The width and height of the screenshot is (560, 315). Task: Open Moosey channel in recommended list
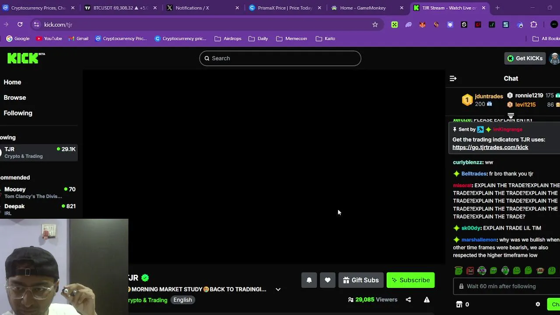click(39, 192)
